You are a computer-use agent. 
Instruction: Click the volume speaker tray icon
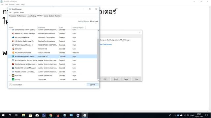188,115
